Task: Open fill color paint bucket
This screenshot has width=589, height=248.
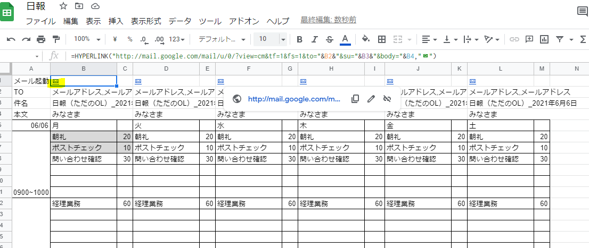Action: [365, 39]
